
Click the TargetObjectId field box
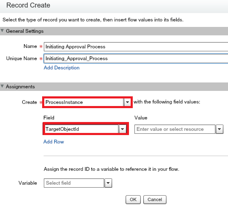click(x=81, y=129)
